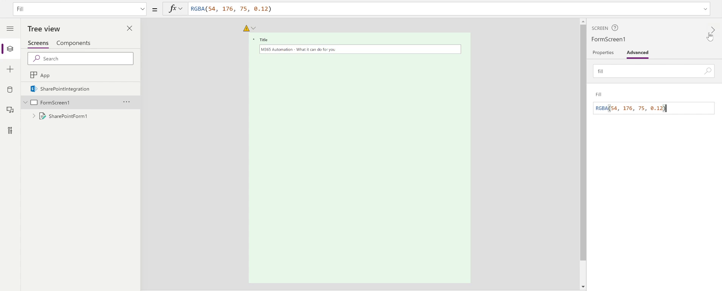Image resolution: width=722 pixels, height=291 pixels.
Task: Click the SharePointIntegration icon
Action: tap(34, 89)
